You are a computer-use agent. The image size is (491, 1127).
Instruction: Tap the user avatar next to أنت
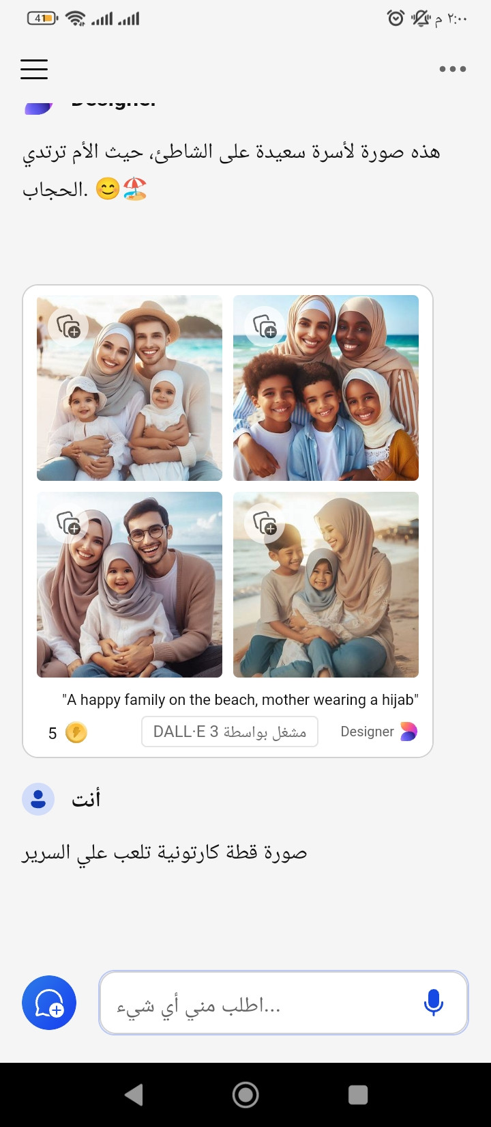(38, 799)
